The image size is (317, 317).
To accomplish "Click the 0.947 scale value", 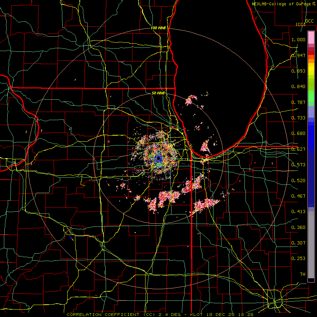I will click(x=298, y=55).
